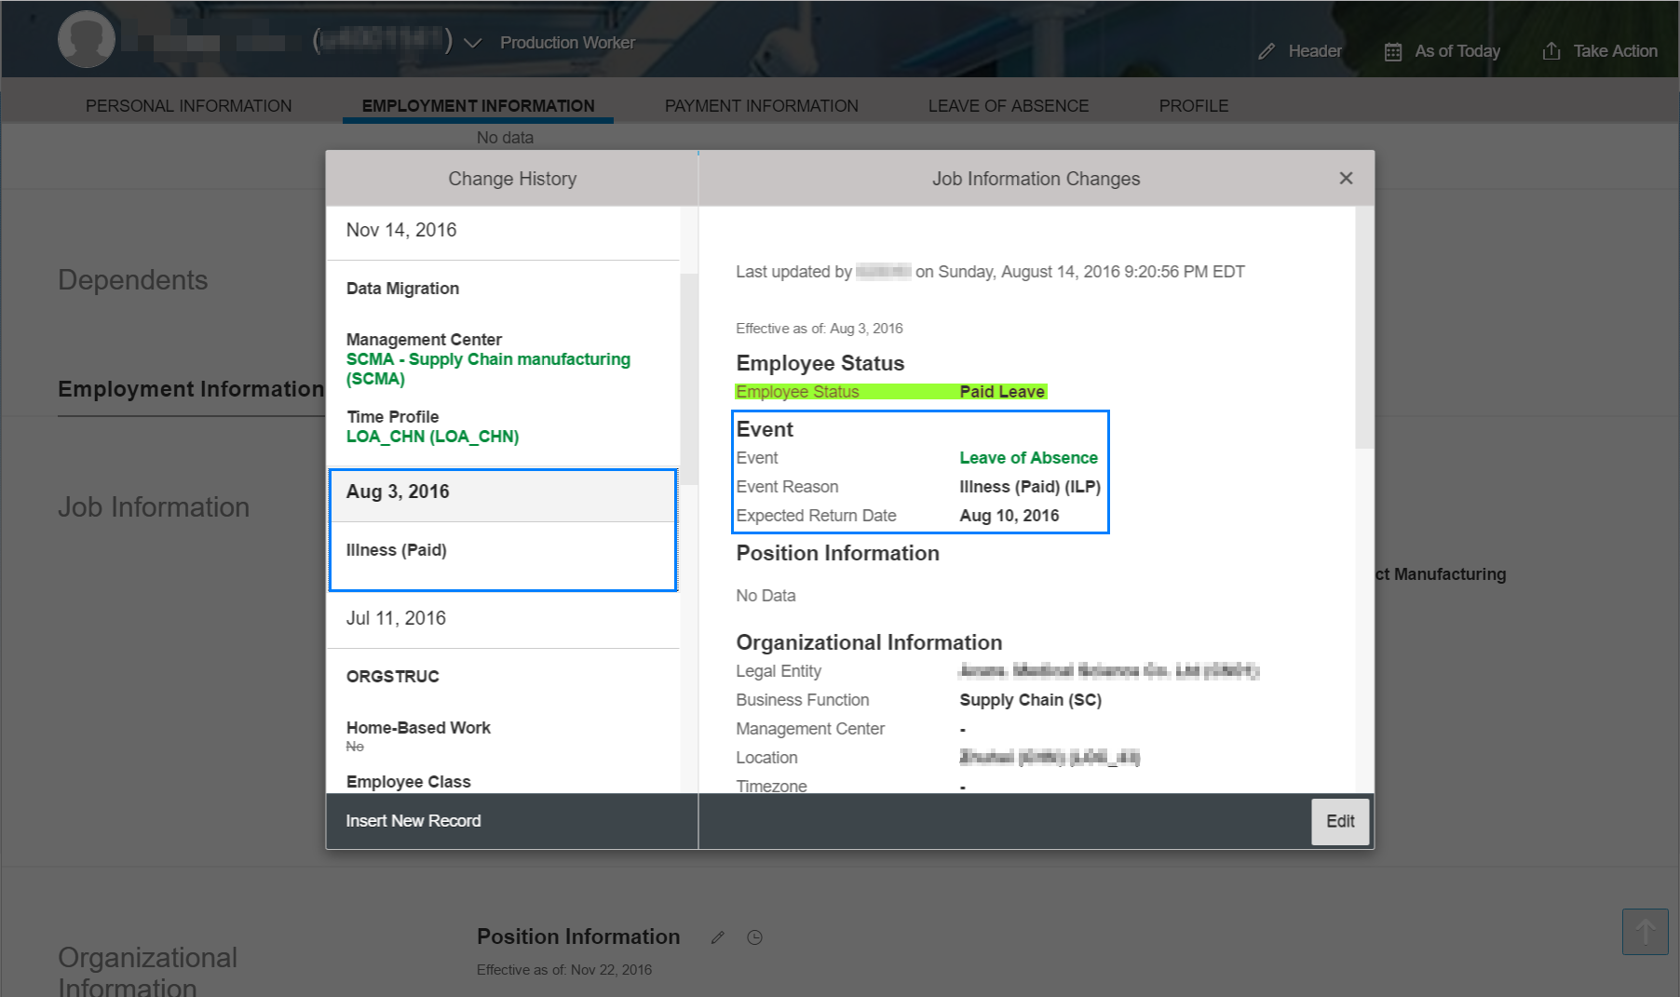Close the Job Information Changes dialog
The width and height of the screenshot is (1680, 997).
(x=1346, y=178)
